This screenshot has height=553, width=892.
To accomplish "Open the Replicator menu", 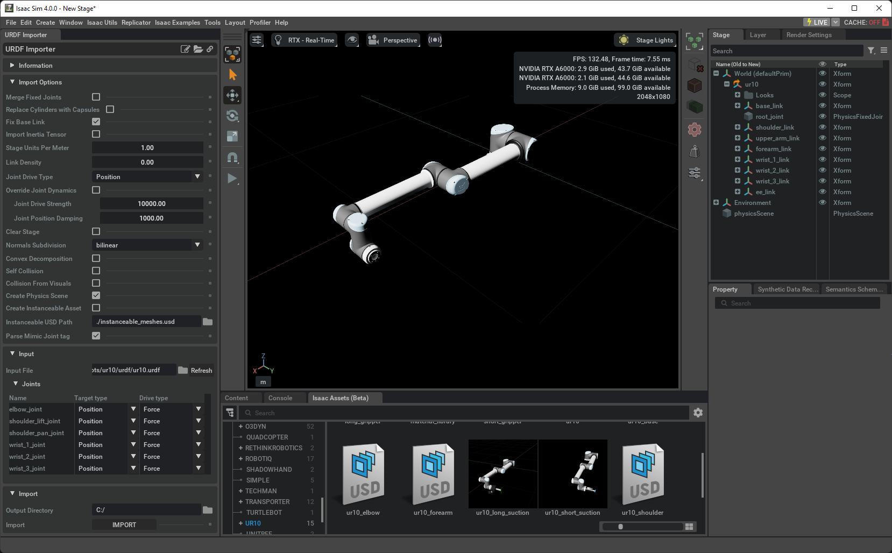I will coord(136,23).
